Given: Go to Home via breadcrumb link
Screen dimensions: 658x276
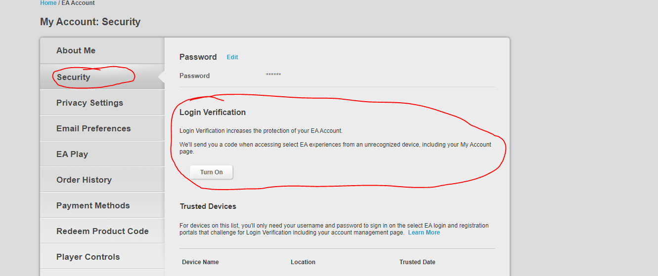Looking at the screenshot, I should tap(48, 3).
